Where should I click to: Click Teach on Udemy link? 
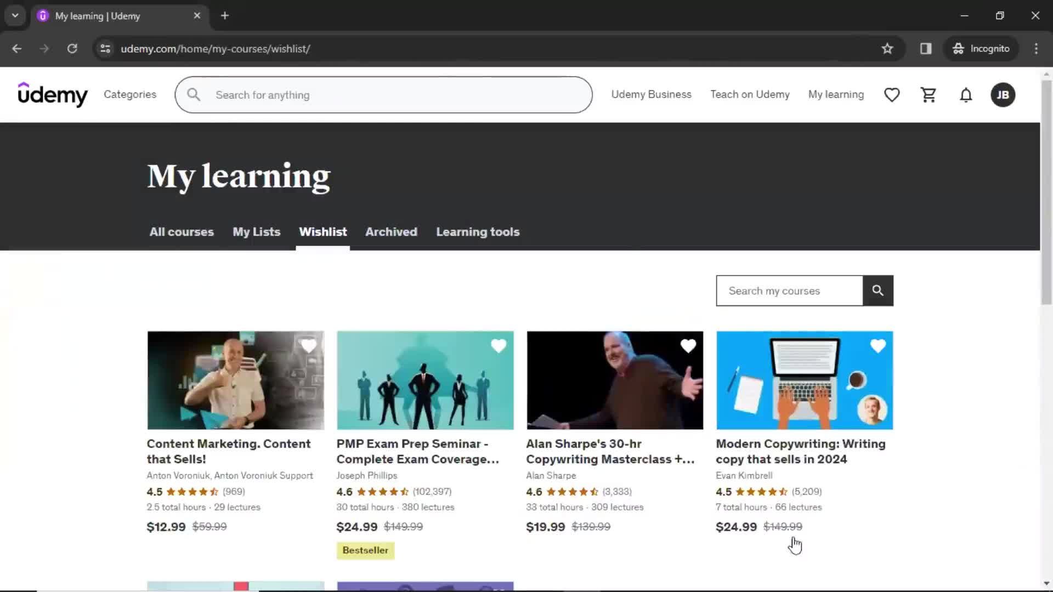[x=750, y=95]
